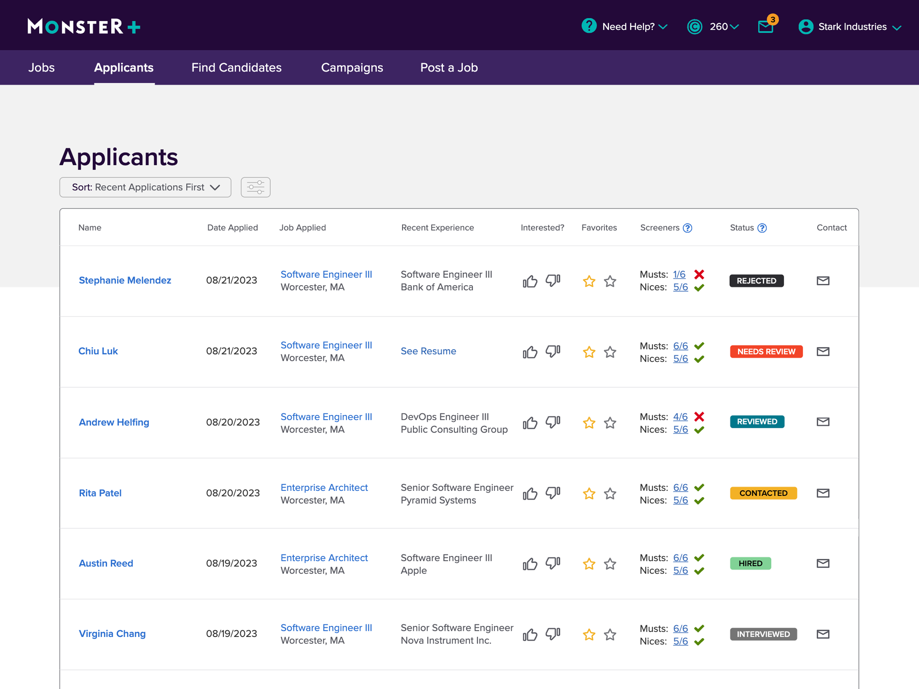Screen dimensions: 919x689
Task: View Stephanie Melendez's Musts 1/6 screener
Action: 679,274
